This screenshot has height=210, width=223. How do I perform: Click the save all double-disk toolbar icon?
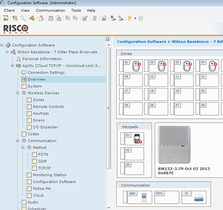(x=58, y=18)
